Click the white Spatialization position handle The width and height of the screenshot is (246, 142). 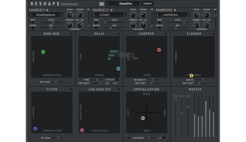coord(143,118)
